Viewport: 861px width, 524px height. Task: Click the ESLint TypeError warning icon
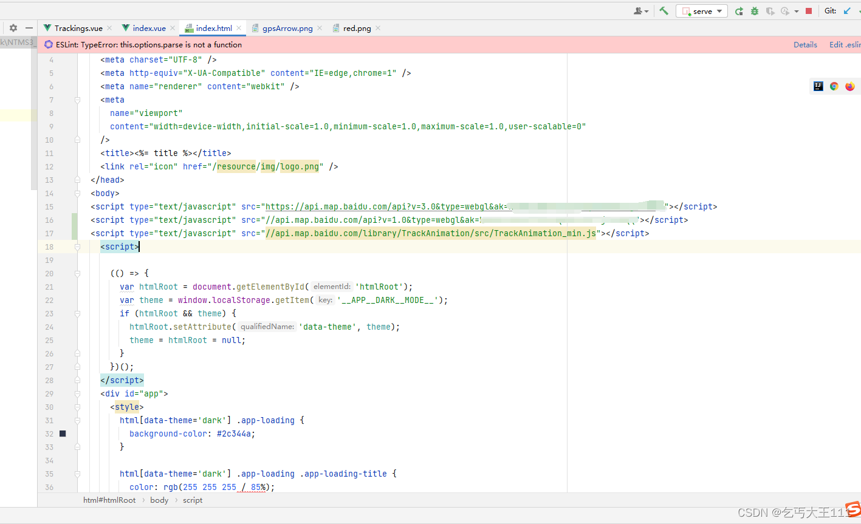[x=49, y=45]
